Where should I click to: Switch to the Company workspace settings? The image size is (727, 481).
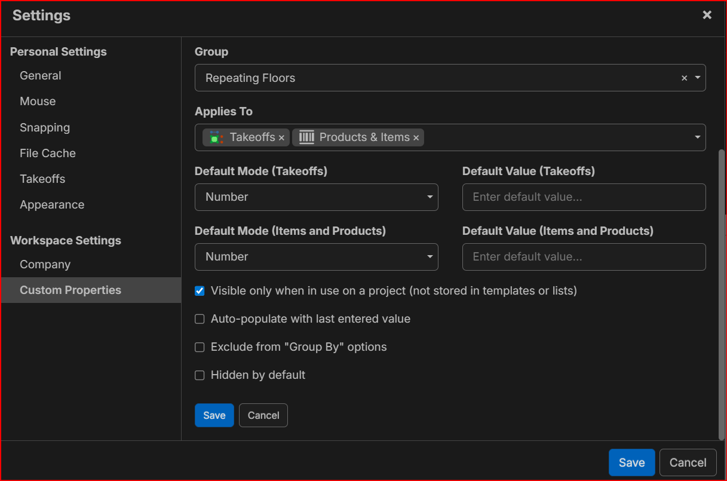pos(45,265)
